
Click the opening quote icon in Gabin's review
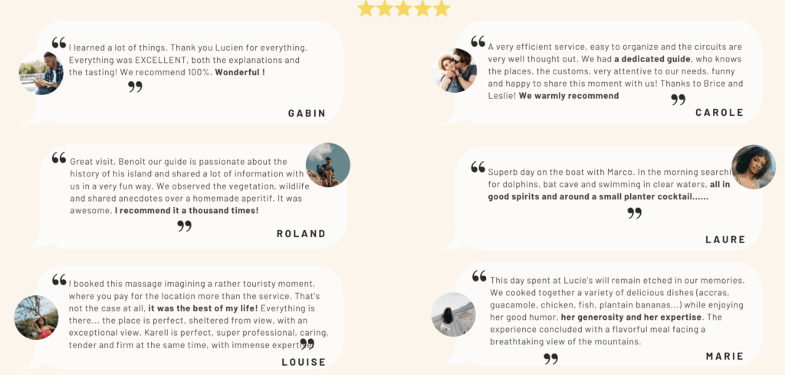(59, 42)
